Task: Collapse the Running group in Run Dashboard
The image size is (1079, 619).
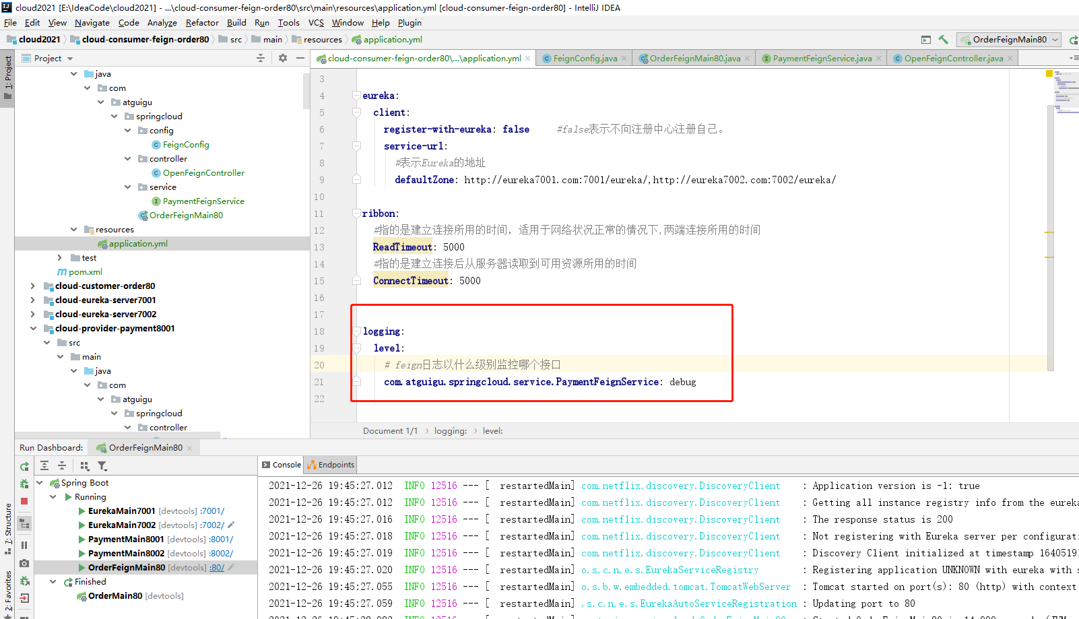Action: (53, 497)
